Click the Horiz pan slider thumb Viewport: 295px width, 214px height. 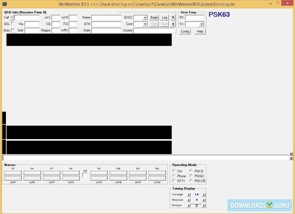[x=196, y=206]
